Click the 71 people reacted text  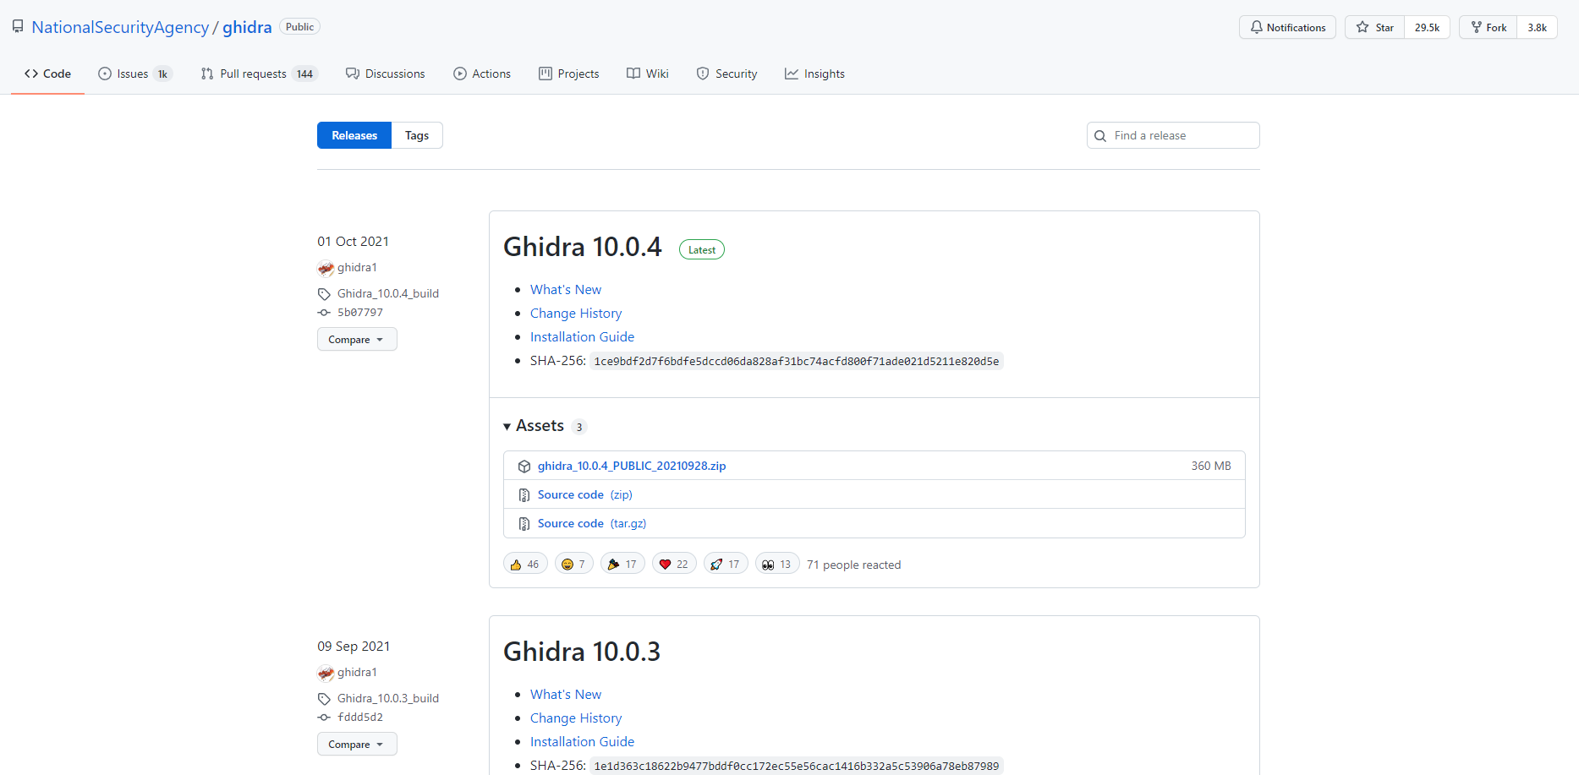[853, 565]
